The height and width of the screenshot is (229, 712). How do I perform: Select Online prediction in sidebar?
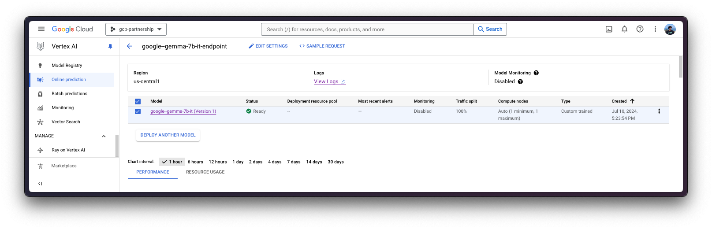point(69,80)
